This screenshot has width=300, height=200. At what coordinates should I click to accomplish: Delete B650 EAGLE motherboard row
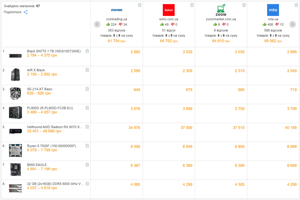(87, 165)
